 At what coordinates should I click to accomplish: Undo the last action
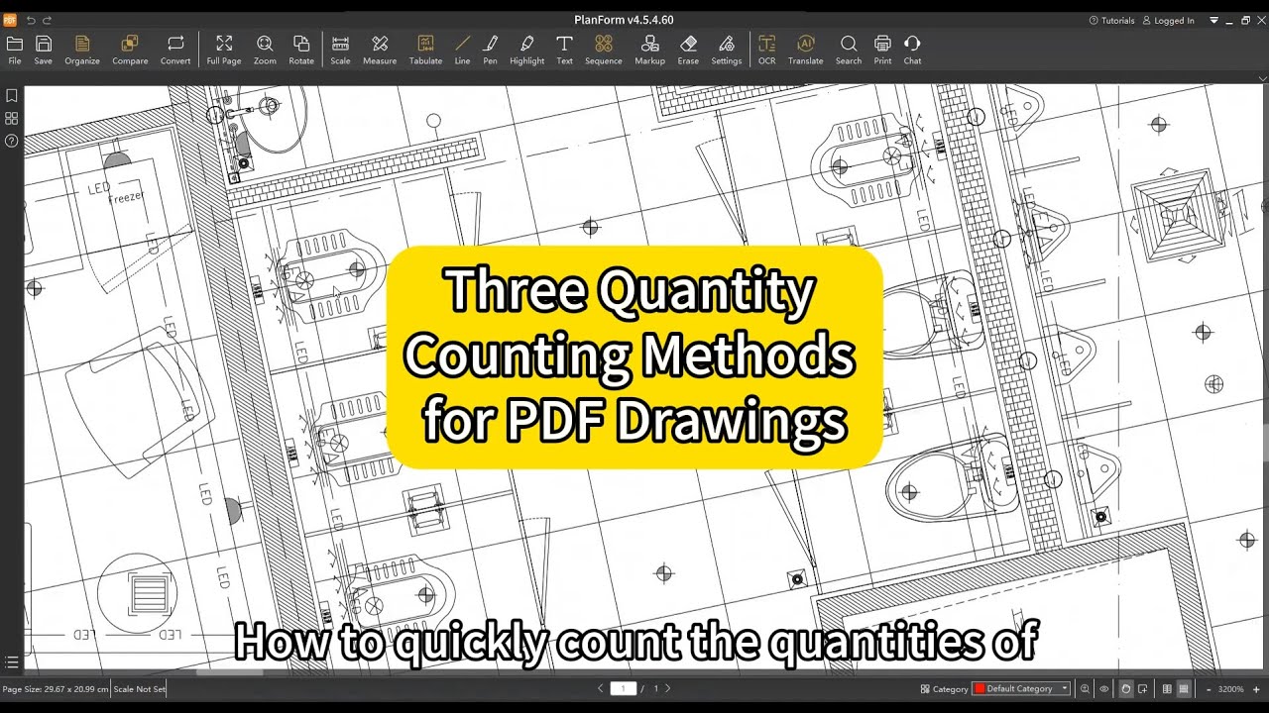30,20
